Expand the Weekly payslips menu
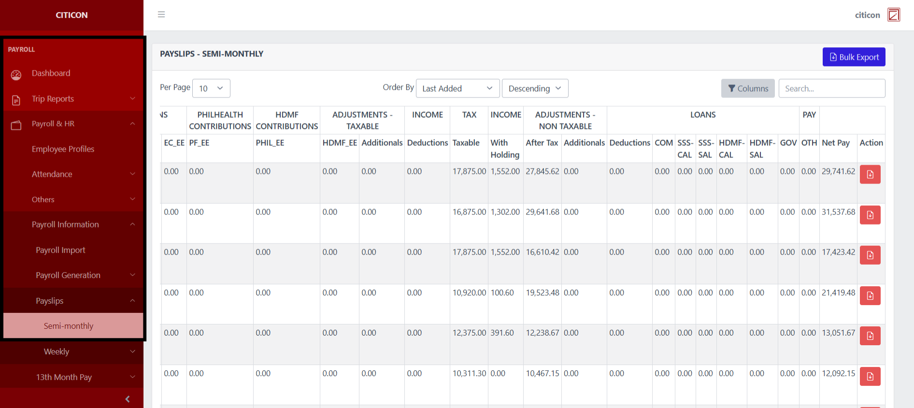 132,352
